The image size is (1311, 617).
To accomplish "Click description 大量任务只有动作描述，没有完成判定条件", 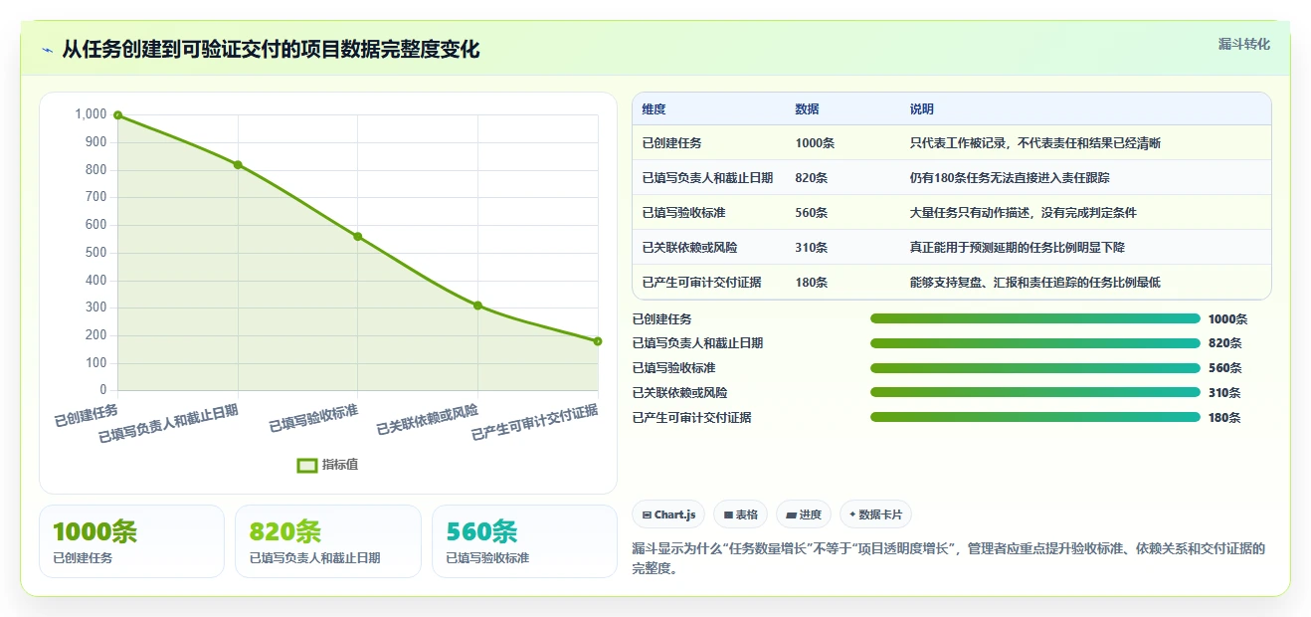I will click(1023, 213).
